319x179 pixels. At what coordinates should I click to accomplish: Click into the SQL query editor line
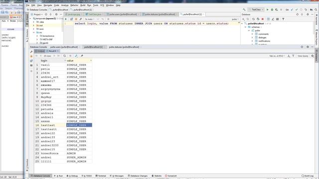coord(152,23)
